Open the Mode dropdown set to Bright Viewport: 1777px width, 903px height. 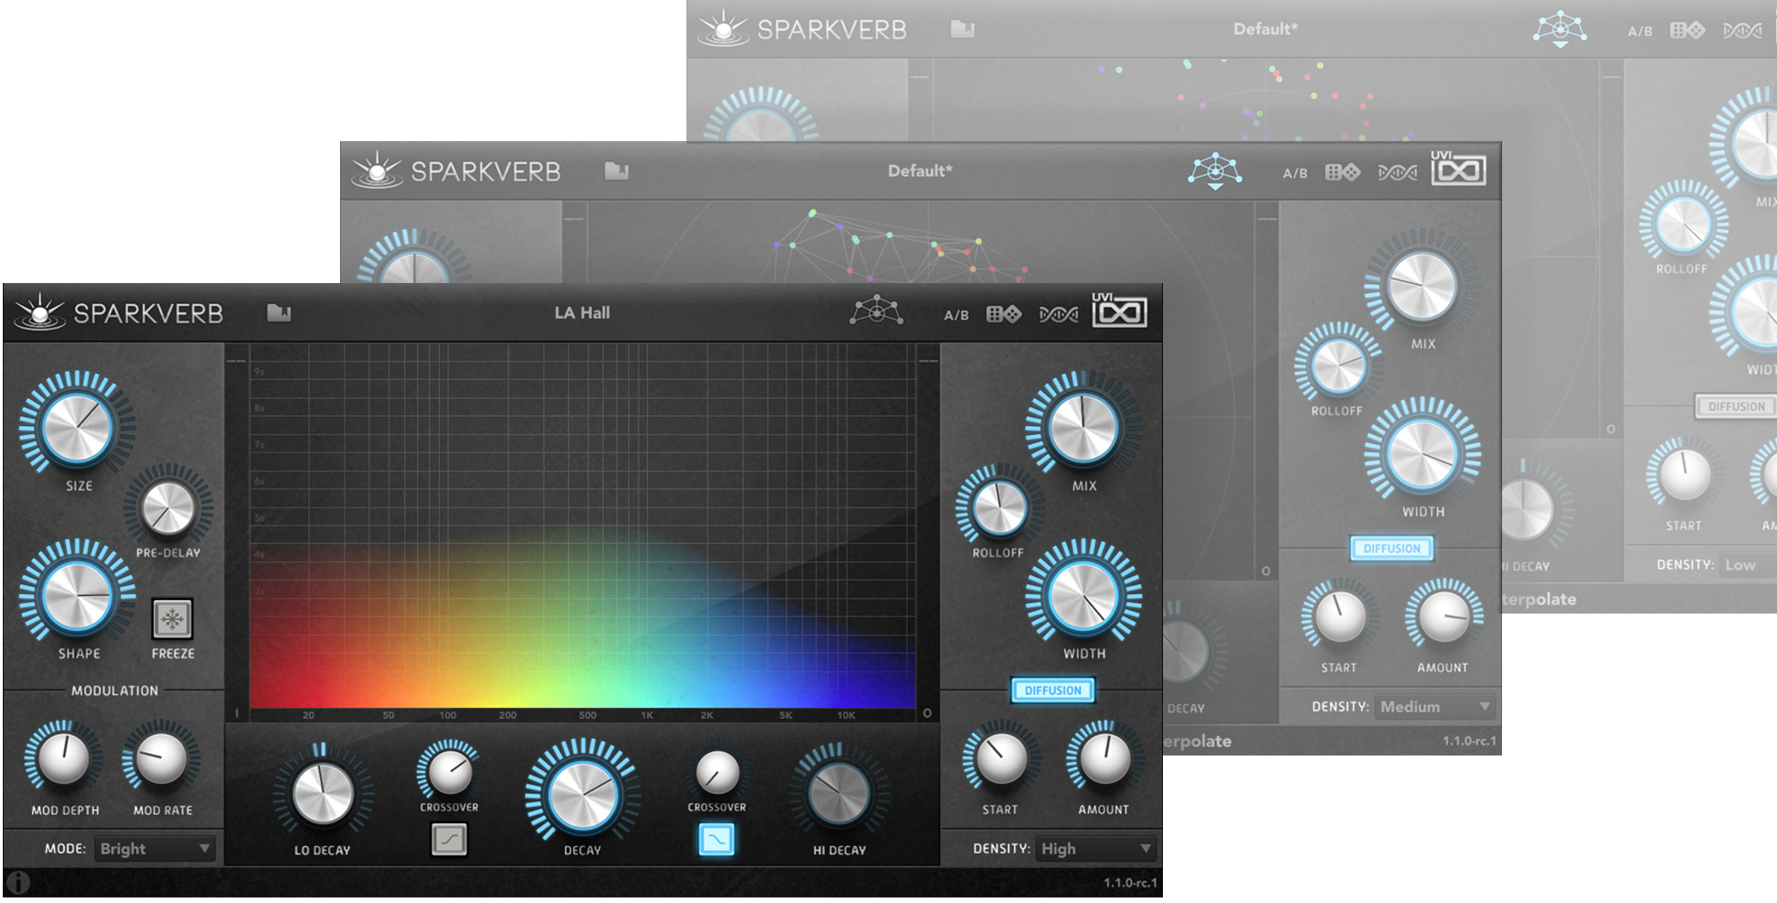(154, 849)
